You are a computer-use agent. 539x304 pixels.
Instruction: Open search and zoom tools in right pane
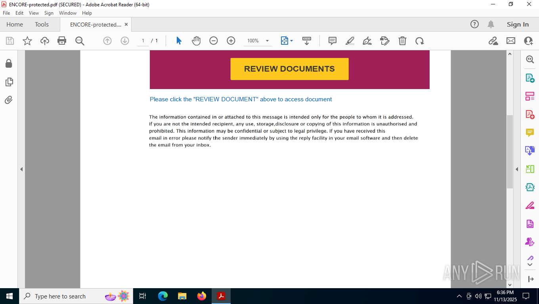[x=530, y=59]
